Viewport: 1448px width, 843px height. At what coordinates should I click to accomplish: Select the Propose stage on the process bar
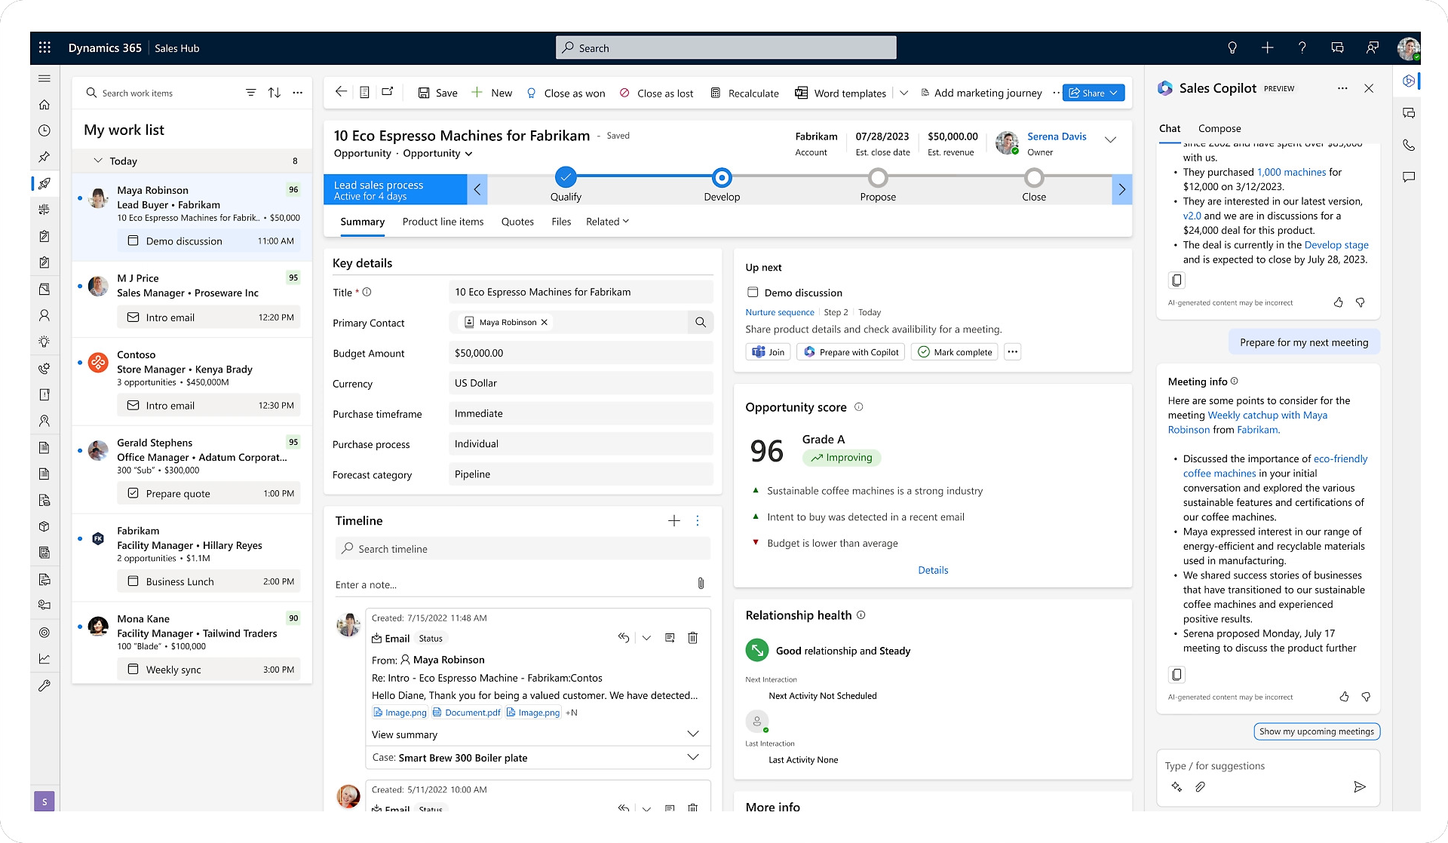tap(877, 177)
